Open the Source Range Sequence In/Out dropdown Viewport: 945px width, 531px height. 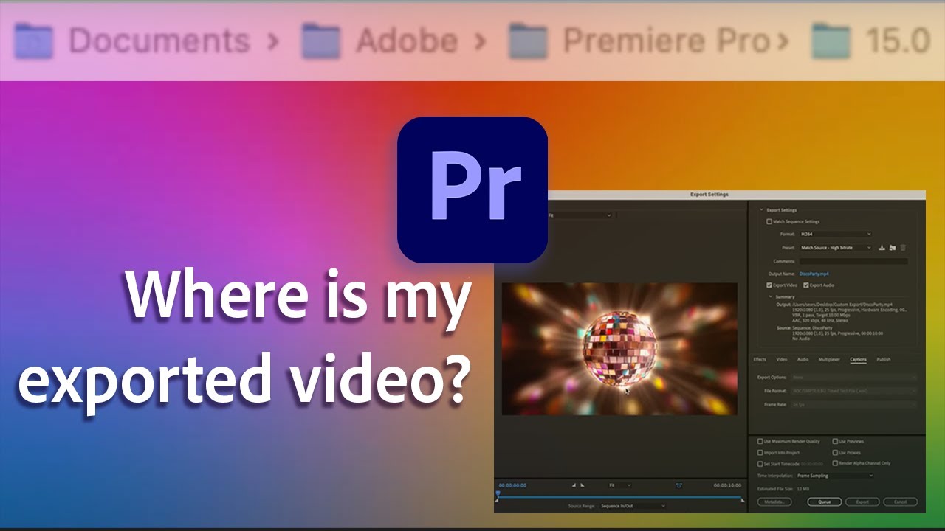pyautogui.click(x=633, y=506)
